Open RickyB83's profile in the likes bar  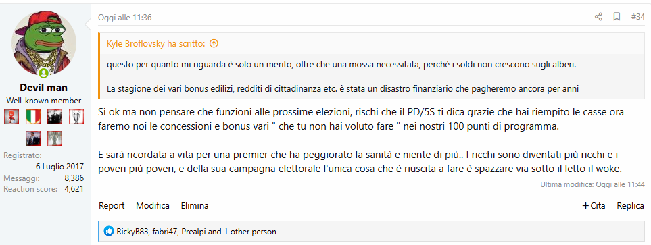tap(132, 232)
